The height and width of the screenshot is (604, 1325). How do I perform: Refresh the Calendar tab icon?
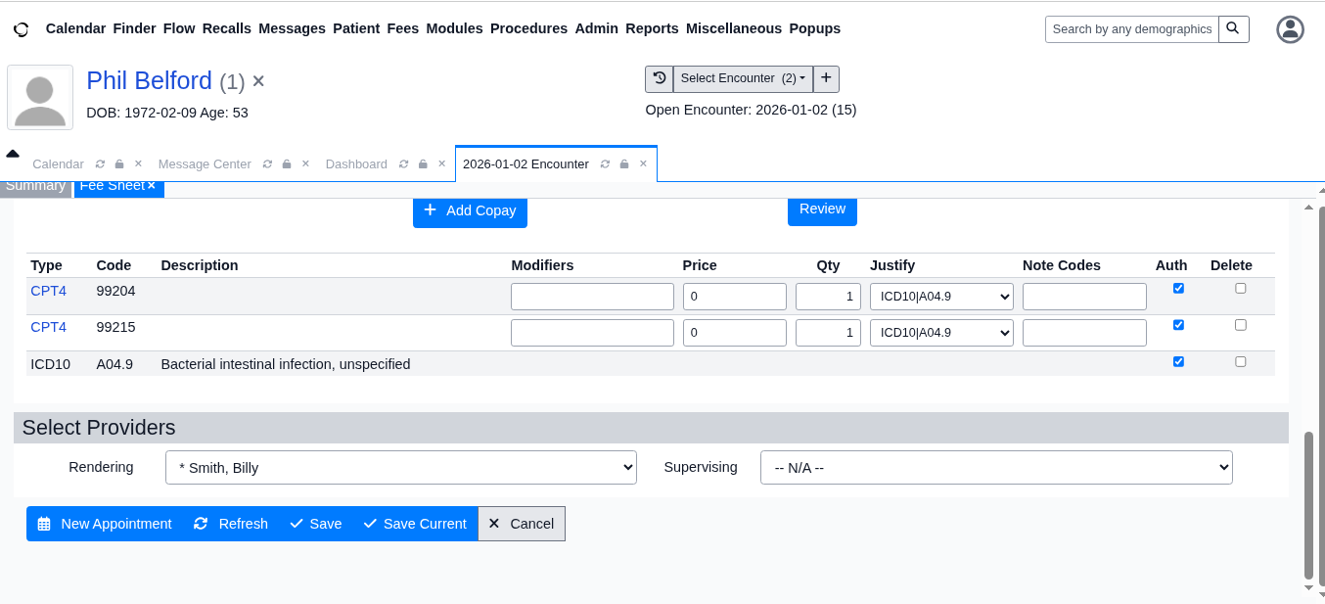[x=100, y=164]
